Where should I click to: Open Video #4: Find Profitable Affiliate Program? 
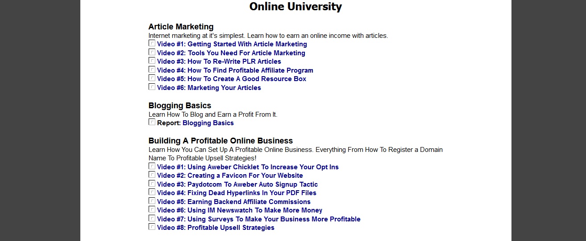235,70
